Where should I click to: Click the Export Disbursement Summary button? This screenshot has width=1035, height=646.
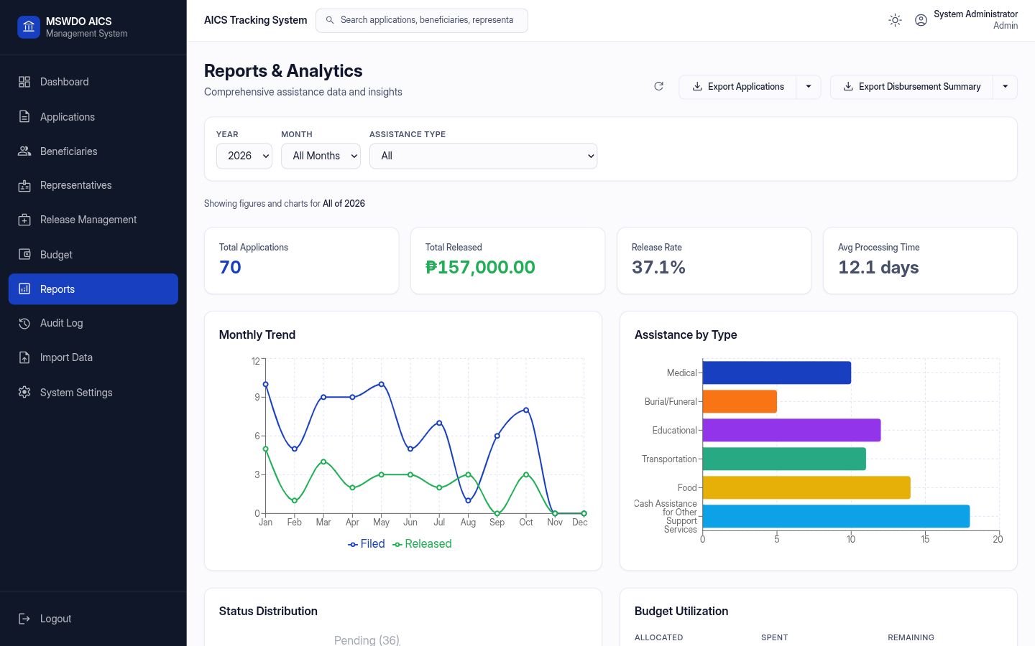coord(911,87)
